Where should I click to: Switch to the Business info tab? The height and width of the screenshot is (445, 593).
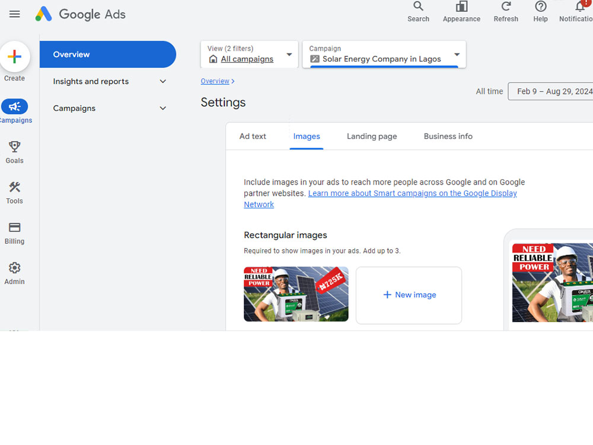click(x=448, y=136)
